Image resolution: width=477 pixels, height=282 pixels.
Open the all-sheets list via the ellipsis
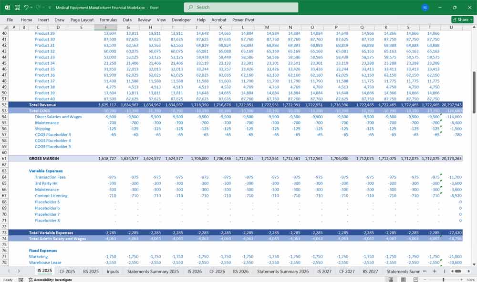click(445, 271)
